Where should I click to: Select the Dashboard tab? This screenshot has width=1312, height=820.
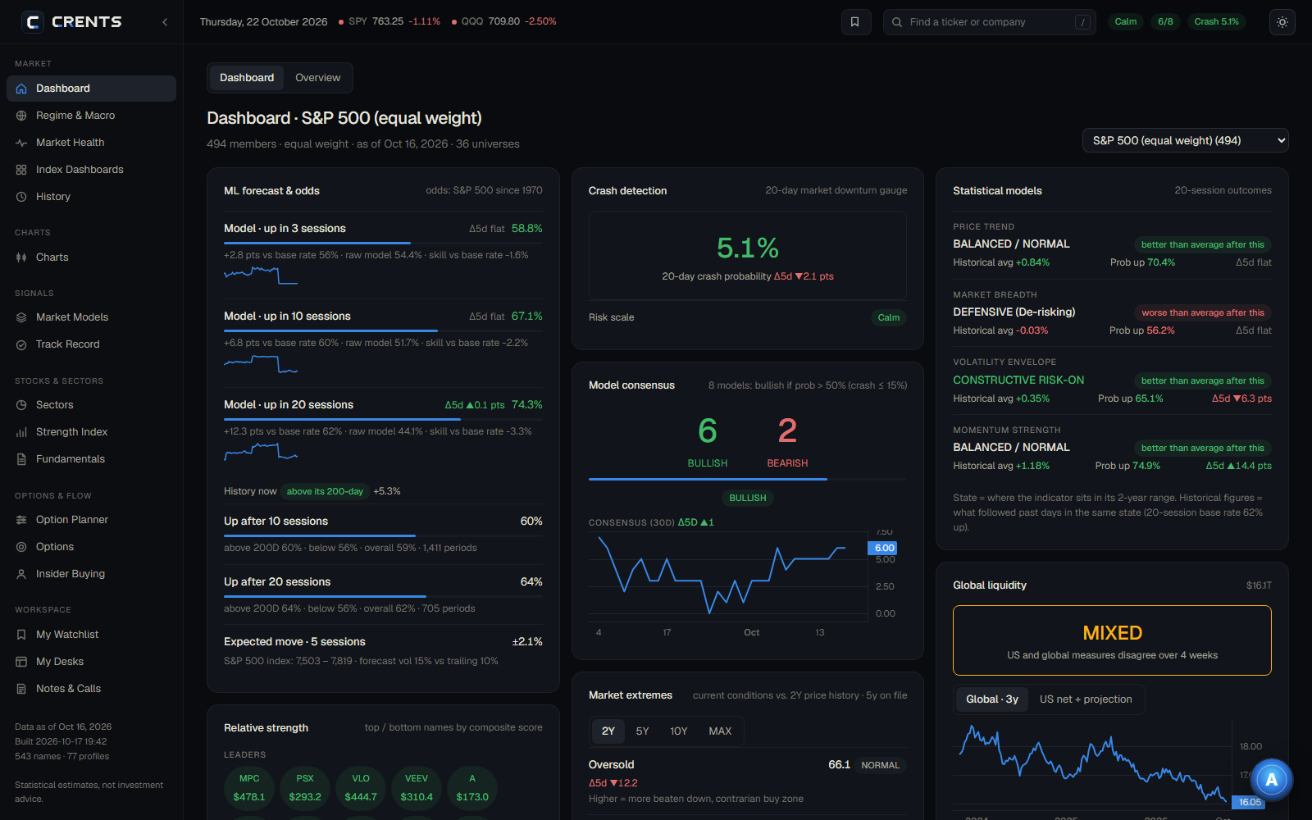[x=247, y=78]
